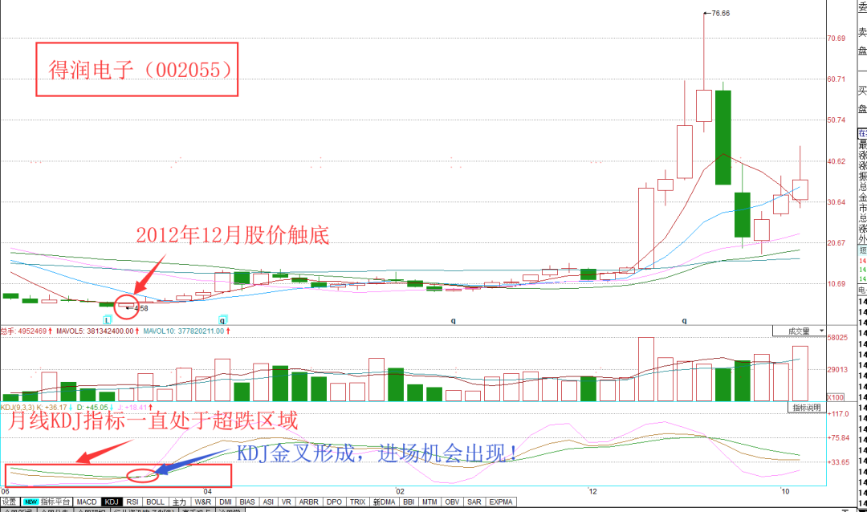Screen dimensions: 867x512
Task: Click the 50.74 price axis value
Action: [836, 120]
